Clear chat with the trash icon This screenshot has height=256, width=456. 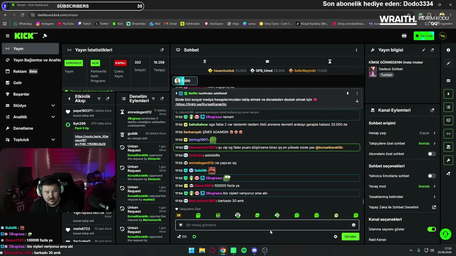[x=204, y=62]
